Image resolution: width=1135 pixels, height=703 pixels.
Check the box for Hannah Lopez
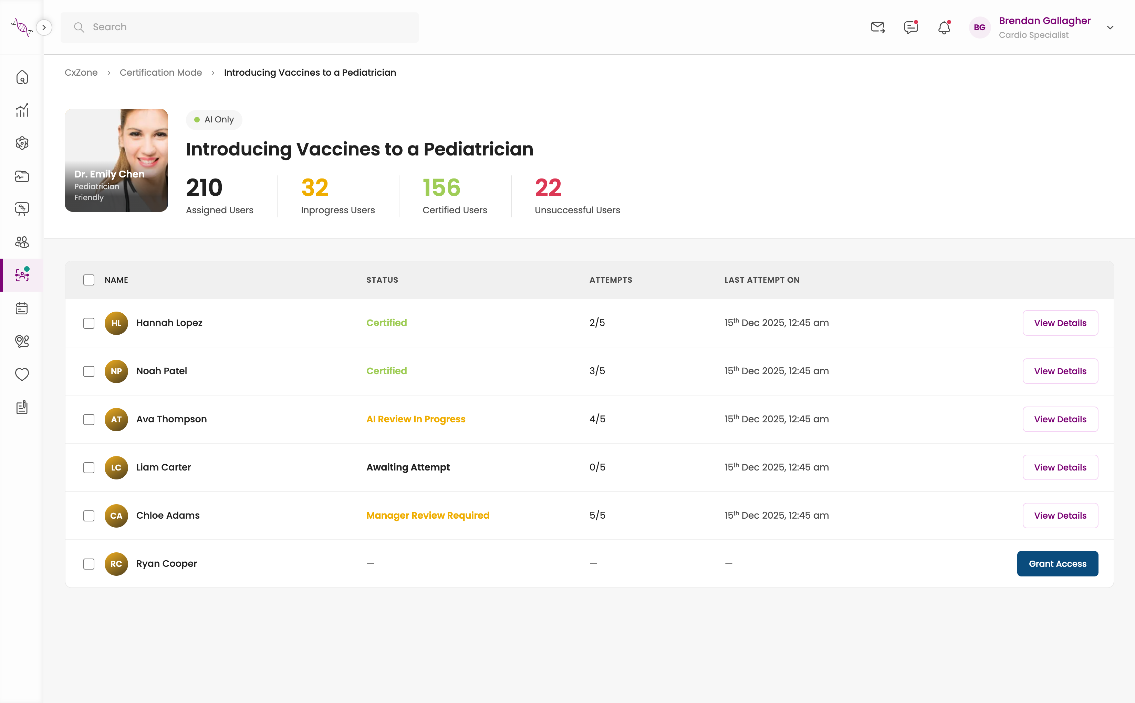pos(88,323)
